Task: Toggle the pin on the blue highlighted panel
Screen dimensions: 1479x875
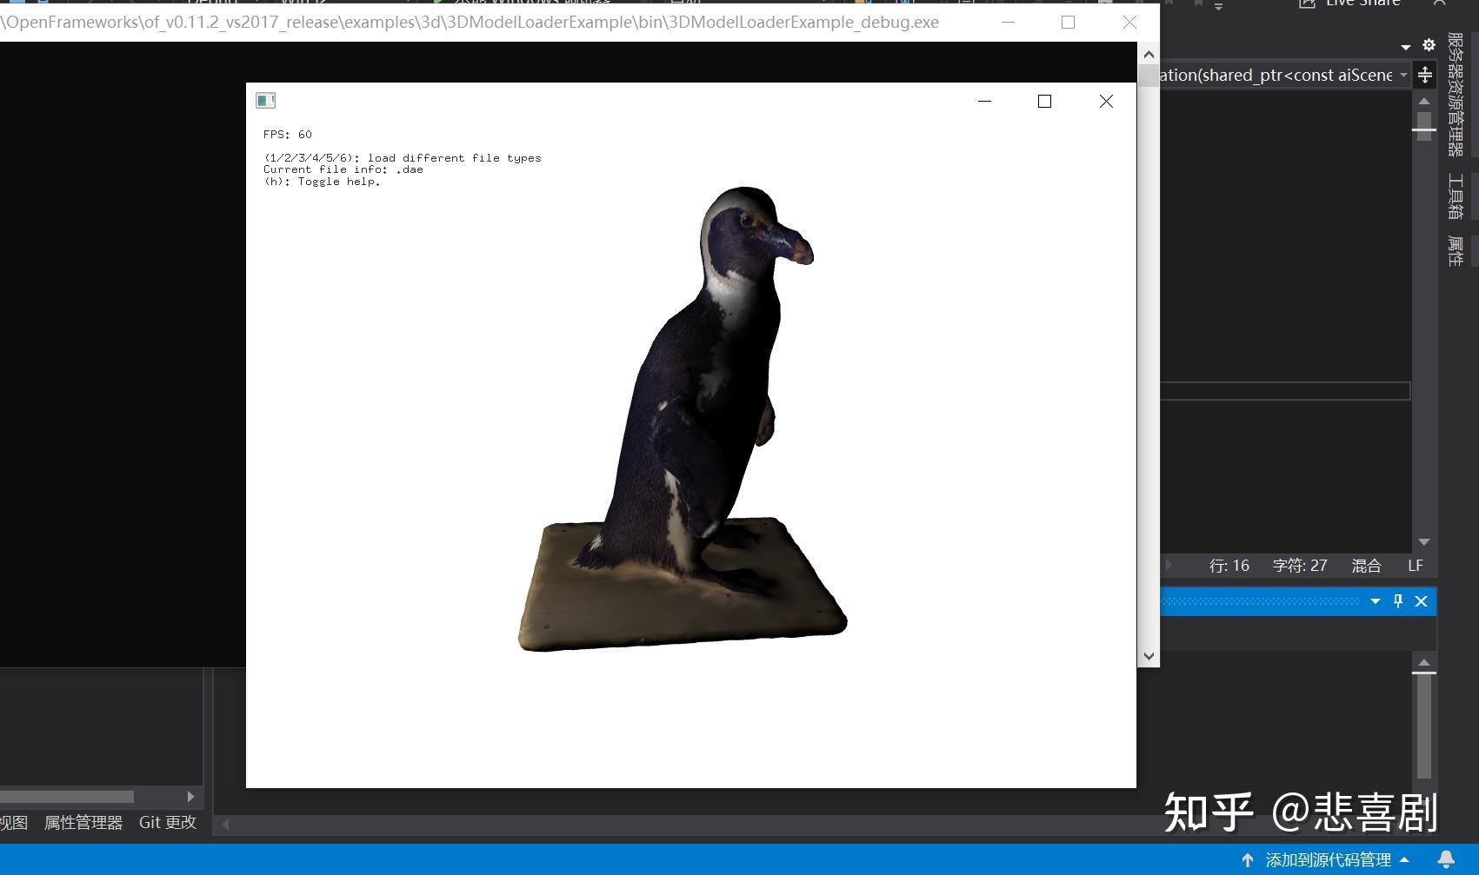Action: pos(1398,600)
